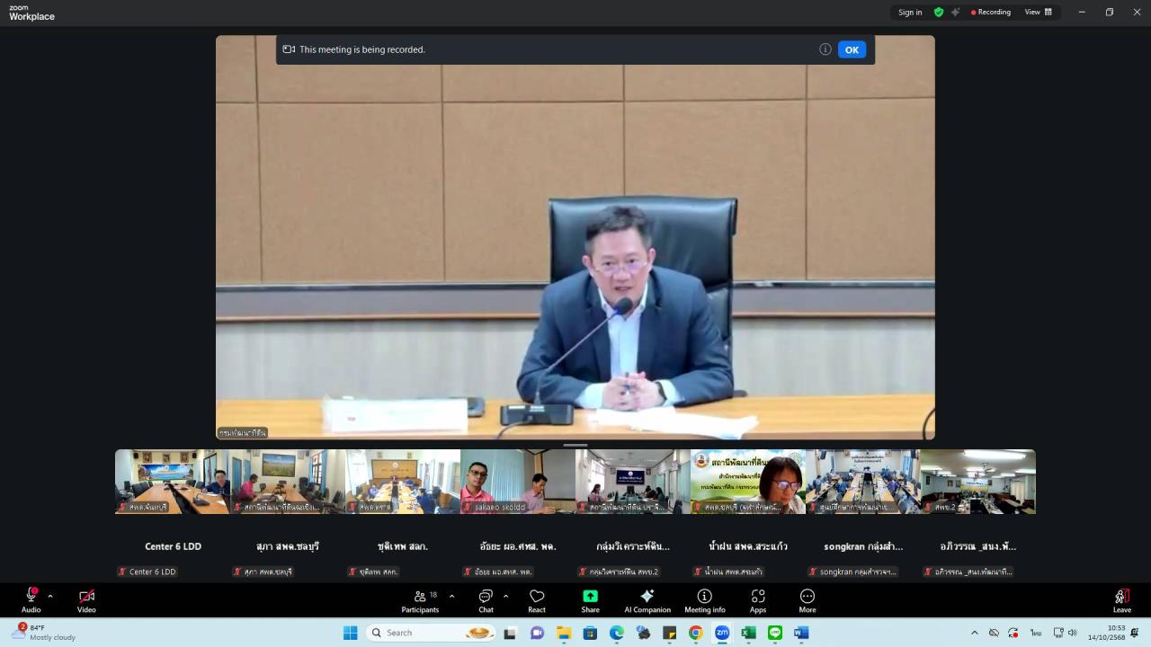Open the React emoji menu

click(537, 600)
